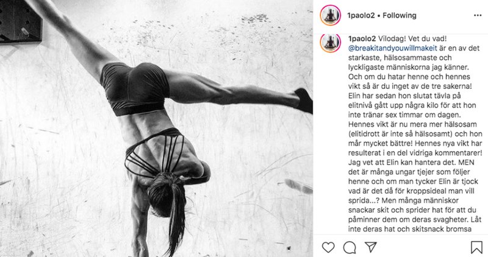
Task: Open the 1paolo2 username in the post header
Action: click(x=361, y=16)
